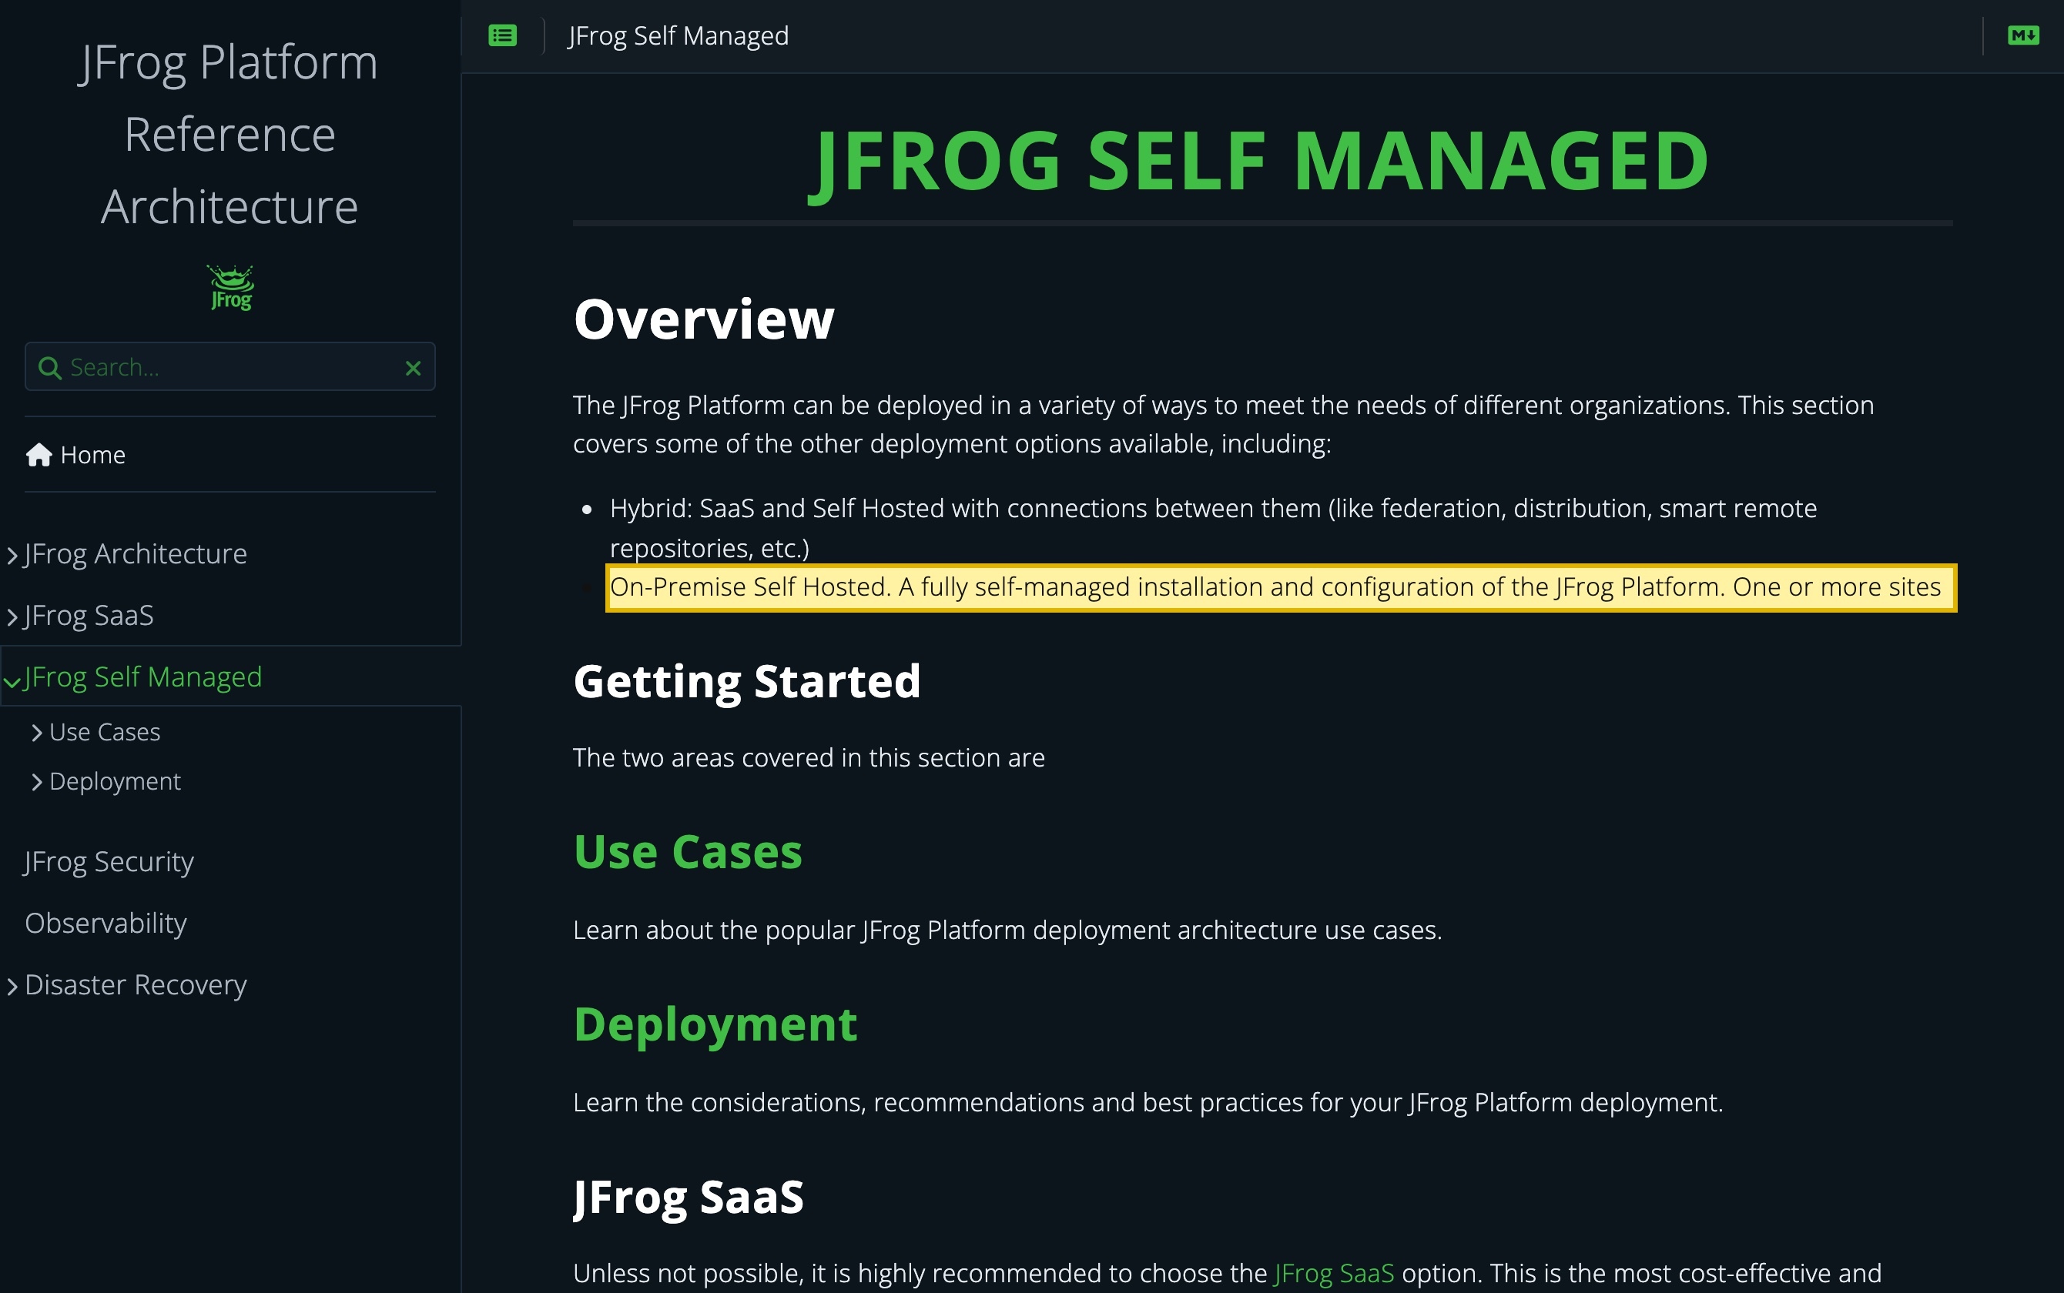Screen dimensions: 2064x1293
Task: Expand JFrog SaaS chevron
Action: point(12,617)
